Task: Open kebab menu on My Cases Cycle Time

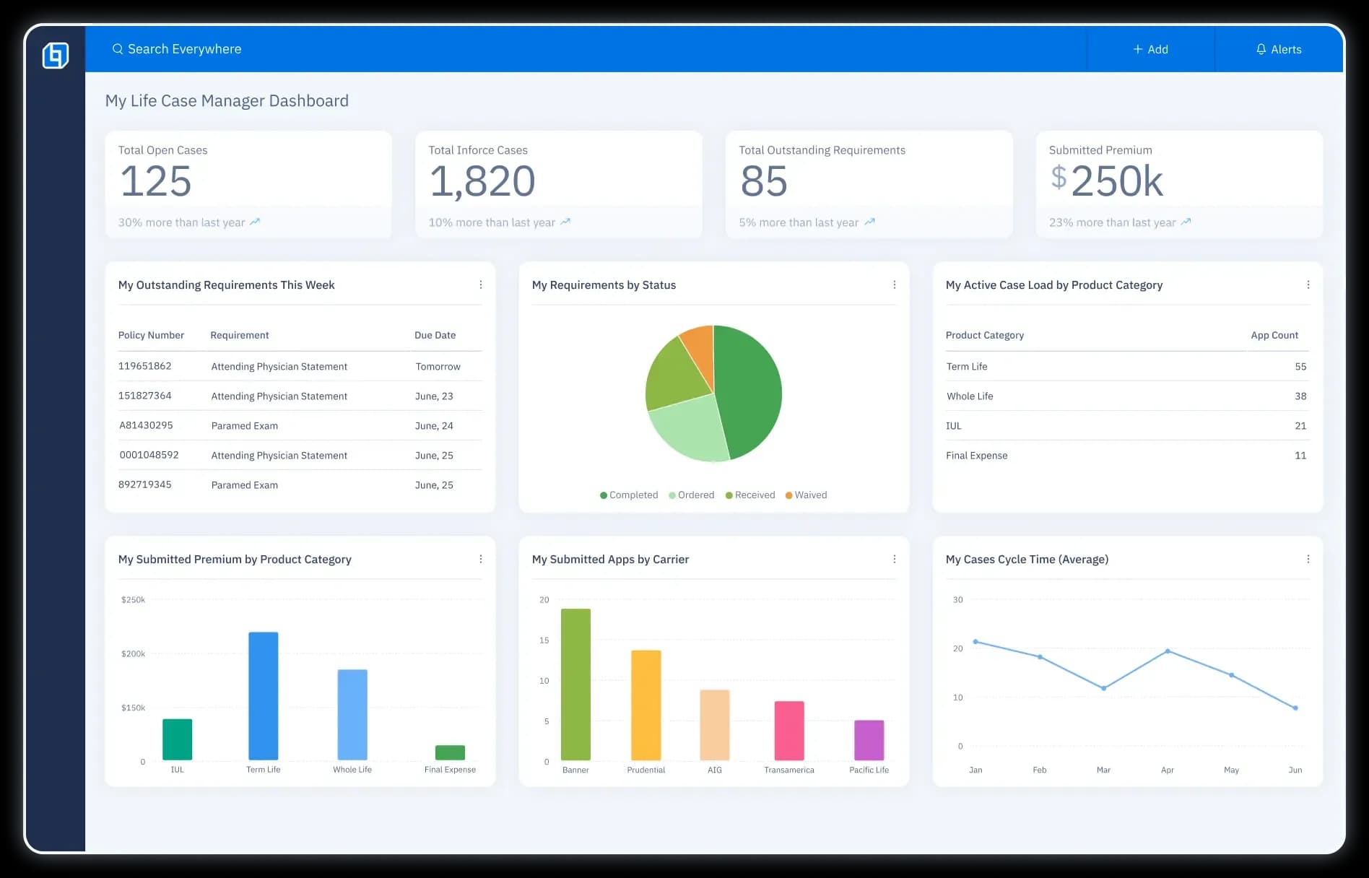Action: point(1308,560)
